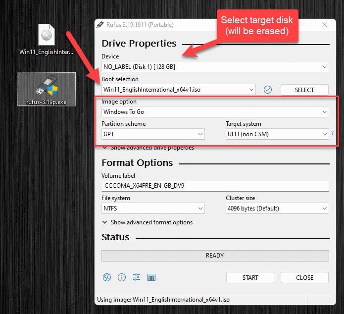Select the rufus-3.19p.exe desktop icon

[47, 89]
